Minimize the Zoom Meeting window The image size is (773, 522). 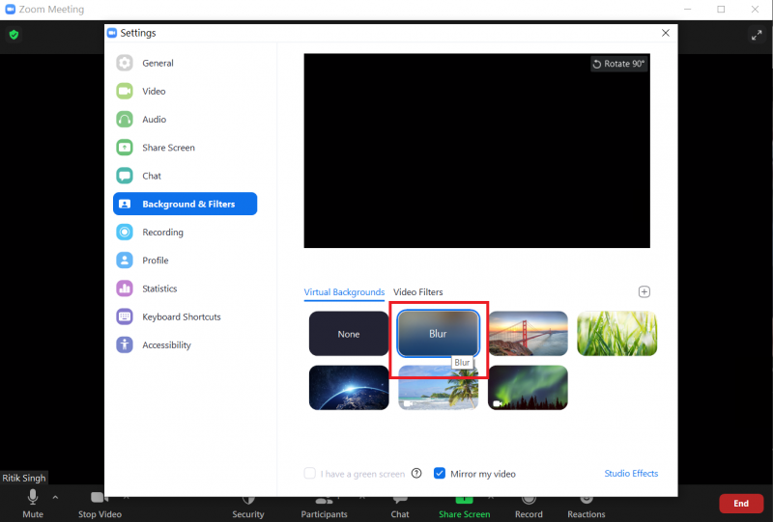(x=688, y=9)
